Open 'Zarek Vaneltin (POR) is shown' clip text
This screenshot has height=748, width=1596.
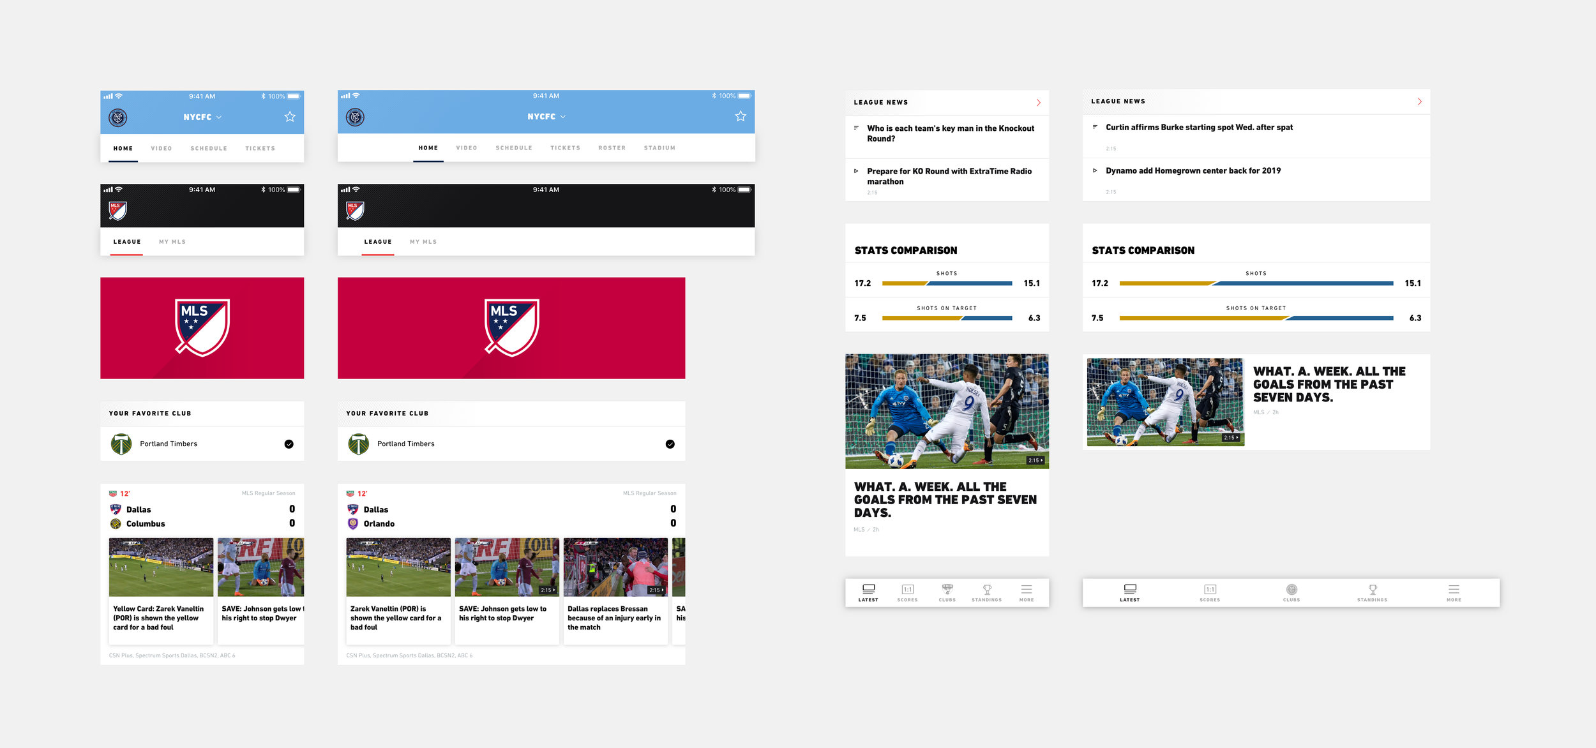tap(396, 618)
